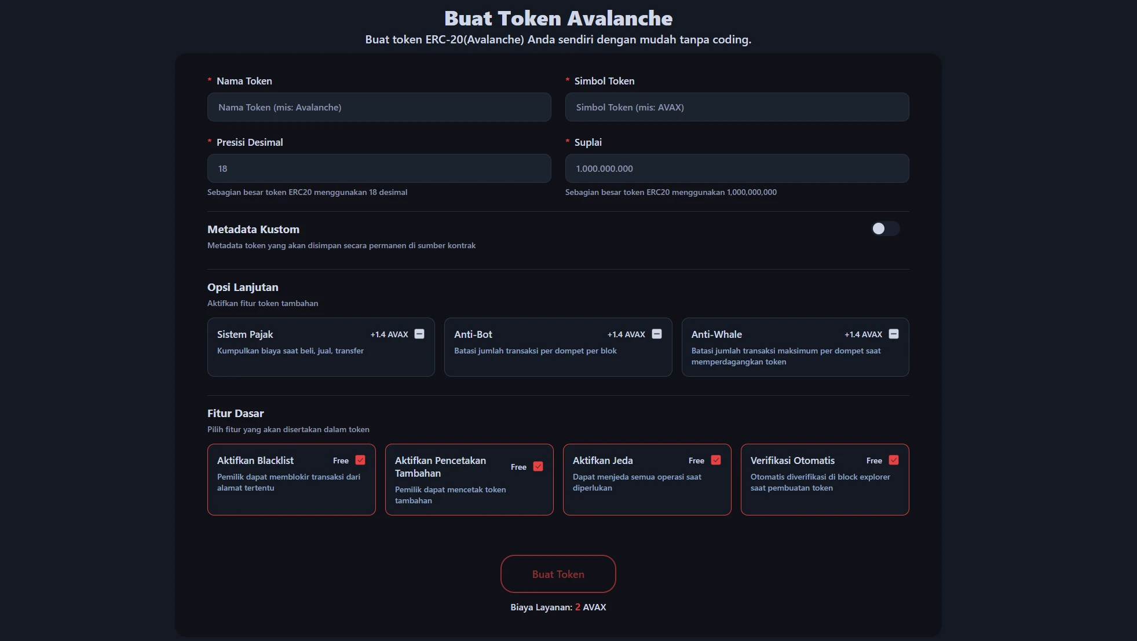Viewport: 1137px width, 641px height.
Task: Click the Verifikasi Otomatis card description
Action: pyautogui.click(x=820, y=482)
